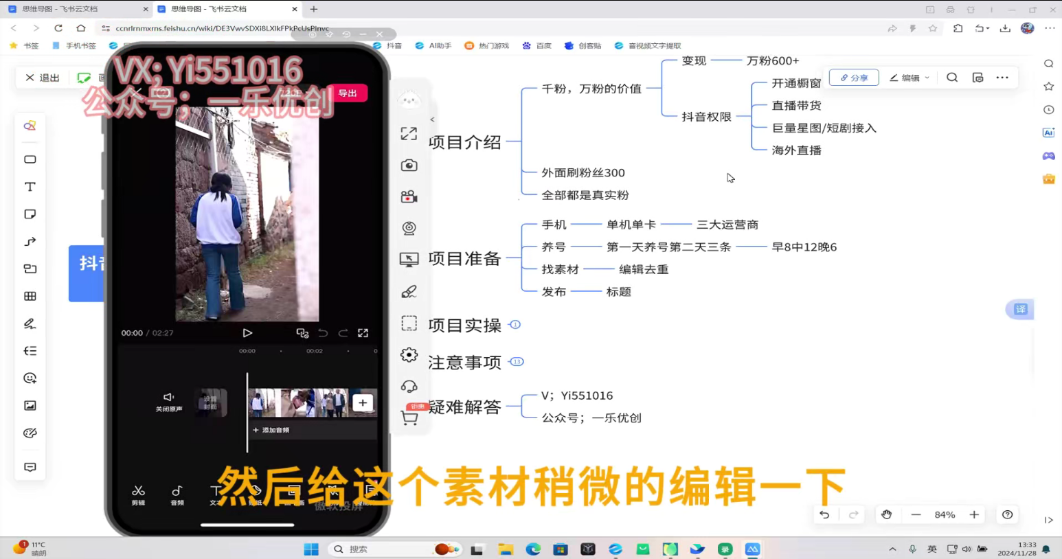
Task: Open the comment tool at toolbar bottom
Action: [30, 467]
